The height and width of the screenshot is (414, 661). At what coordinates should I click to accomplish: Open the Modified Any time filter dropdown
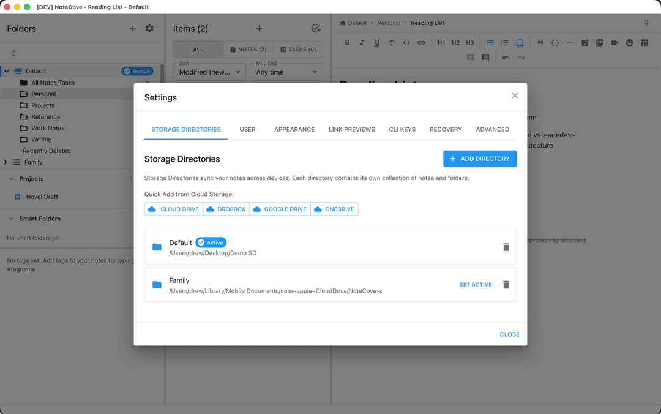pos(286,72)
